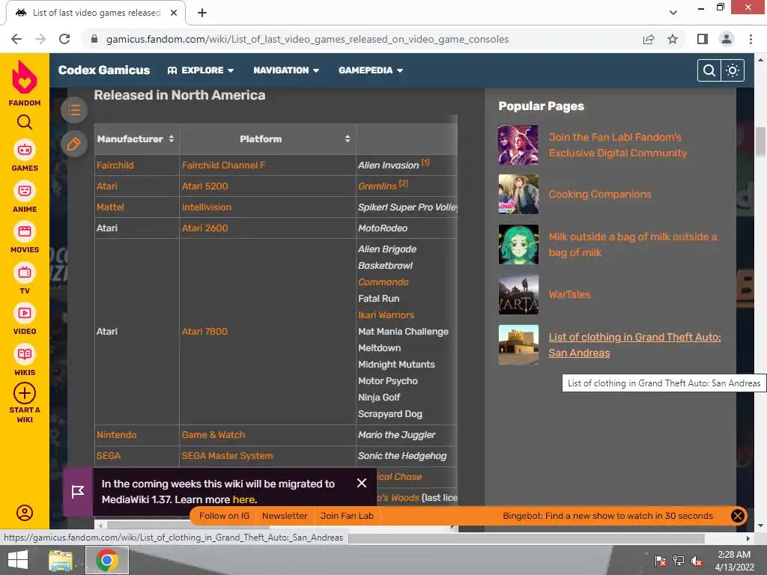Click the muted volume icon in system tray
This screenshot has width=767, height=575.
[x=696, y=561]
